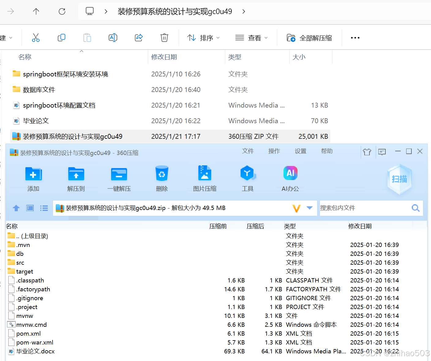Screen dimensions: 431x361
Task: Sort by 大小 column header in Explorer
Action: pos(299,57)
